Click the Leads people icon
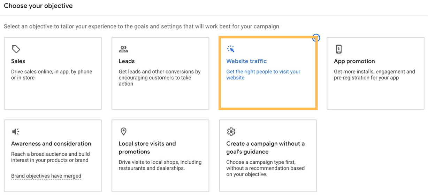Viewport: 428px width, 195px height. [123, 49]
